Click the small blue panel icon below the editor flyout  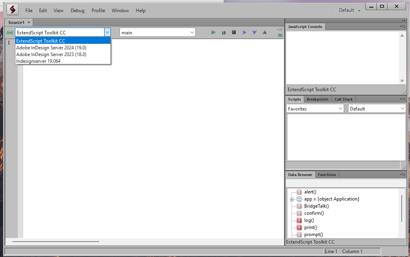tap(280, 35)
